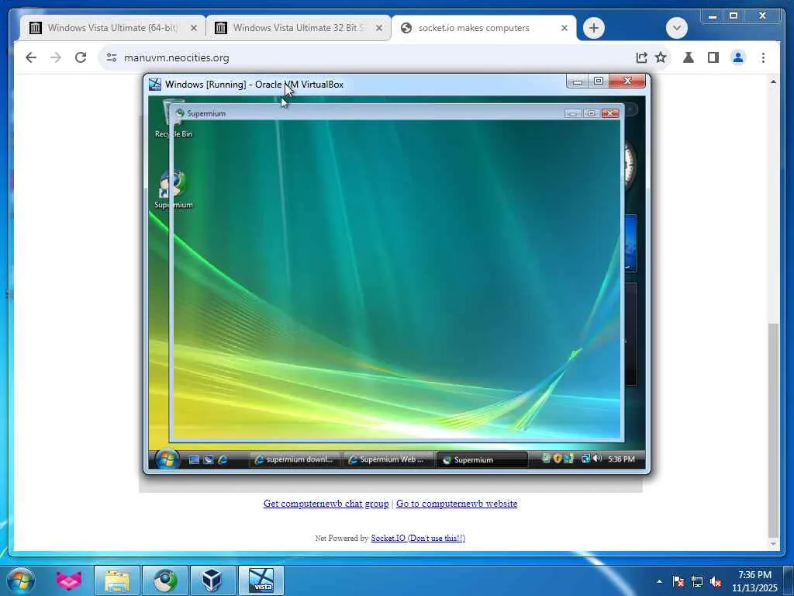Open a new browser tab
This screenshot has width=794, height=596.
594,28
